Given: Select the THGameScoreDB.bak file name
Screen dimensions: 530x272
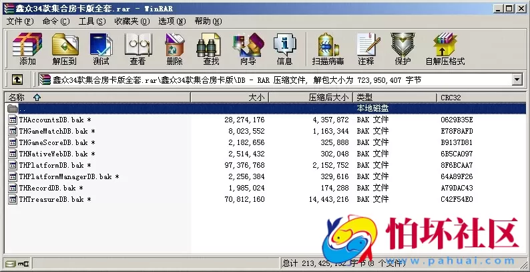Looking at the screenshot, I should pos(57,142).
